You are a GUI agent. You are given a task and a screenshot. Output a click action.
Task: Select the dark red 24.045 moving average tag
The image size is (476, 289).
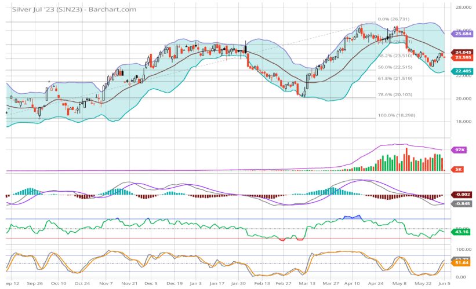click(x=462, y=52)
